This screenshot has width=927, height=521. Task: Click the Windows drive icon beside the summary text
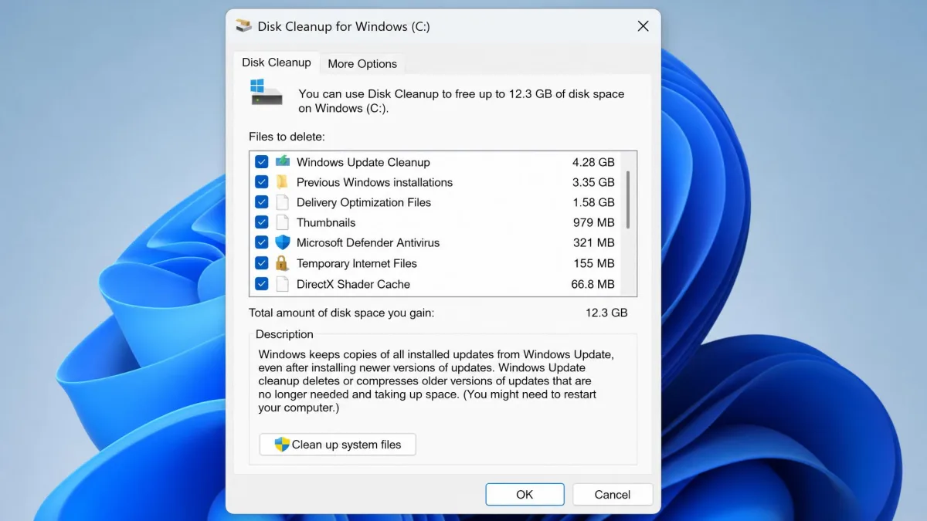click(x=267, y=91)
